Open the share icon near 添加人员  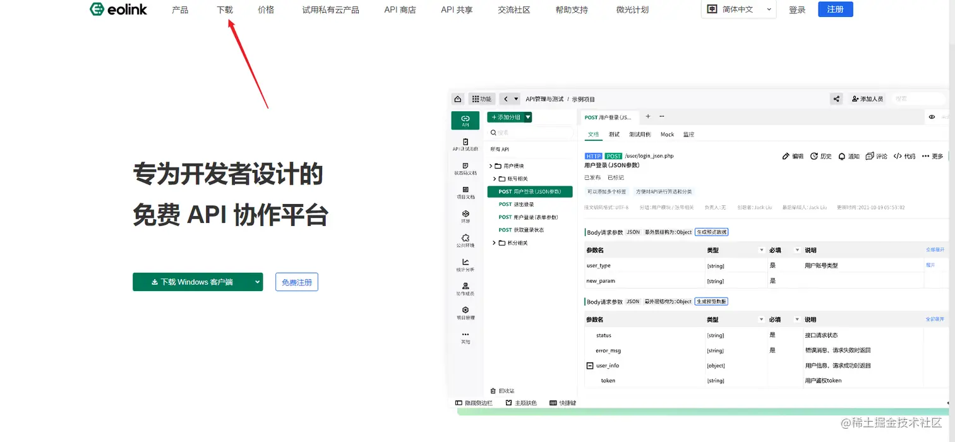[x=836, y=99]
